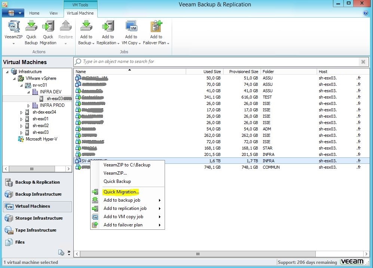Expand the sh-esx02 tree node
Viewport: 373px width, 268px height.
pyautogui.click(x=21, y=126)
